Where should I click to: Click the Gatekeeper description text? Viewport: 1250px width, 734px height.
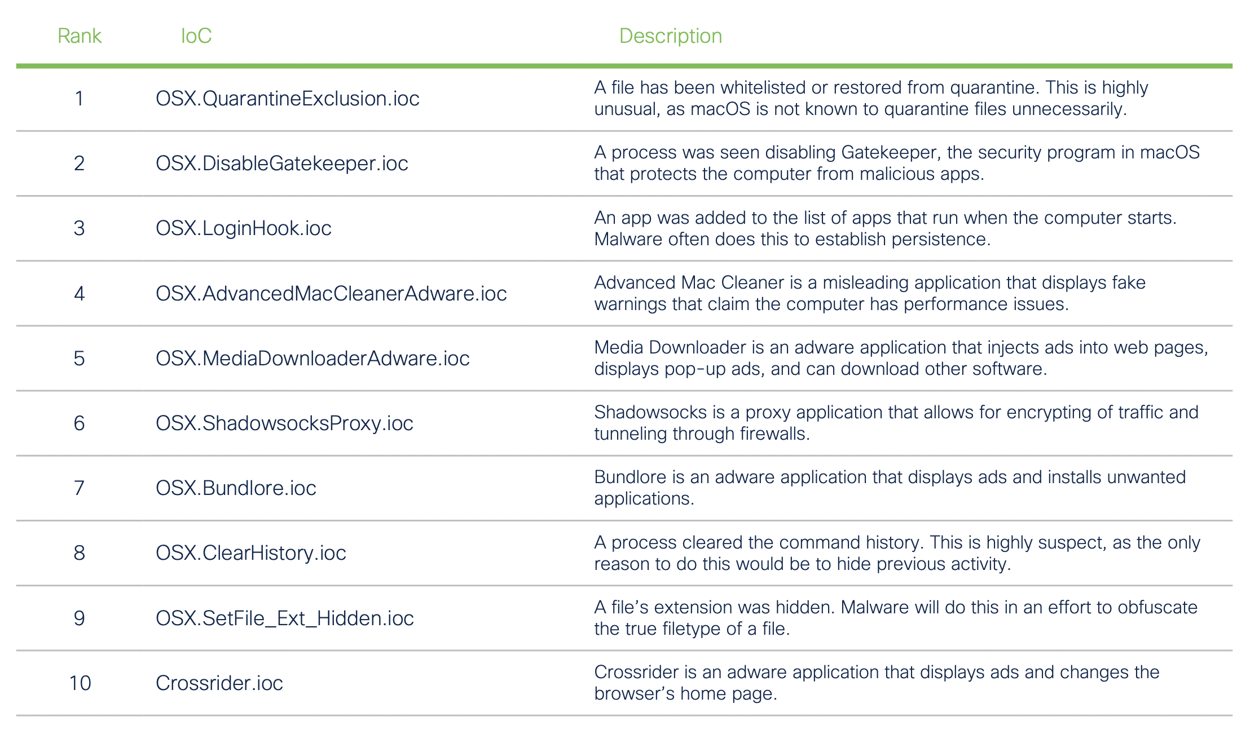coord(896,163)
